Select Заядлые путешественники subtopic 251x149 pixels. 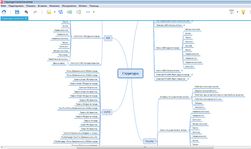(x=206, y=91)
